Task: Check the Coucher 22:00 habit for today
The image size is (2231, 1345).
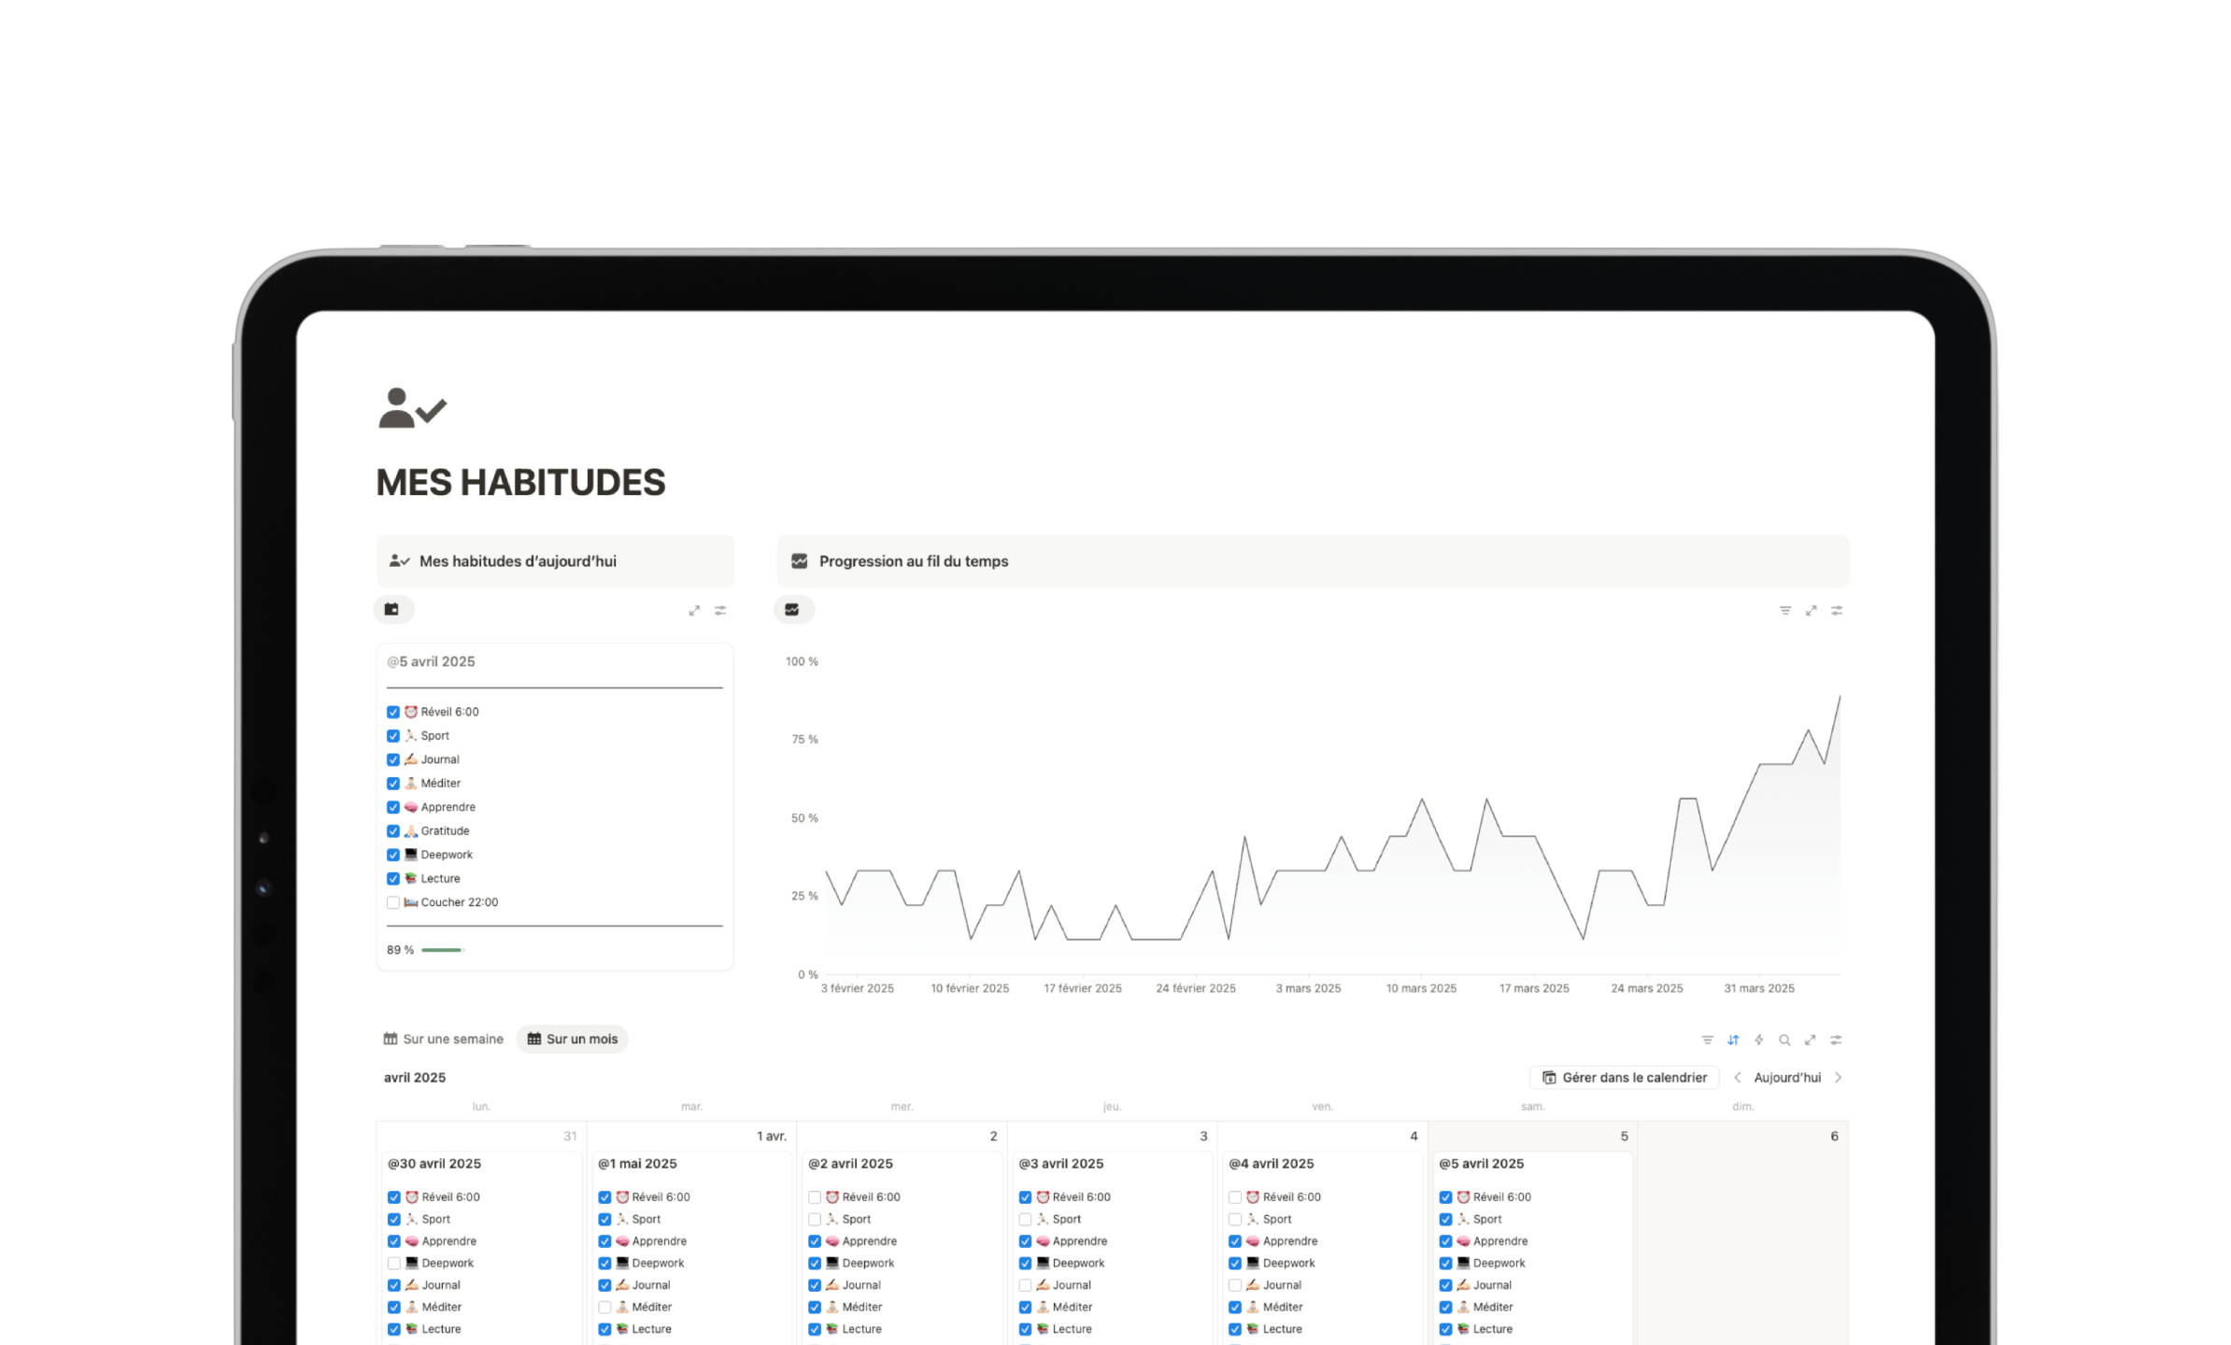Action: coord(393,902)
